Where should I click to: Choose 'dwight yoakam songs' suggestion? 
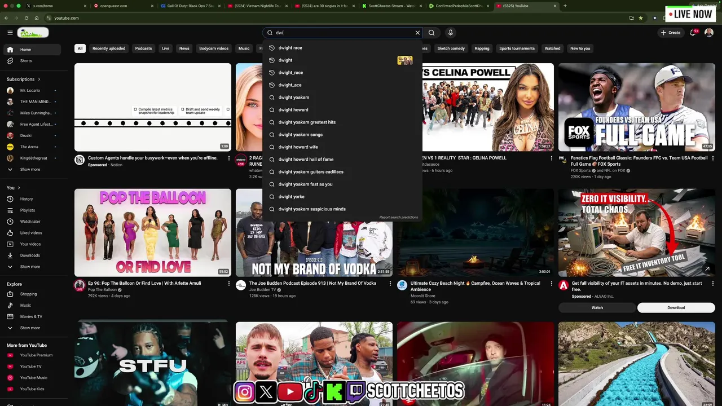click(x=342, y=135)
